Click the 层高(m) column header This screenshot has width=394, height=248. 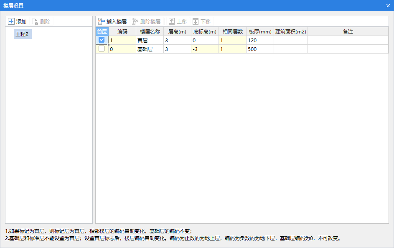[x=177, y=32]
